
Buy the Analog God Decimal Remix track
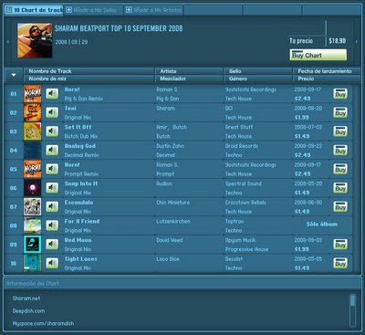click(340, 151)
